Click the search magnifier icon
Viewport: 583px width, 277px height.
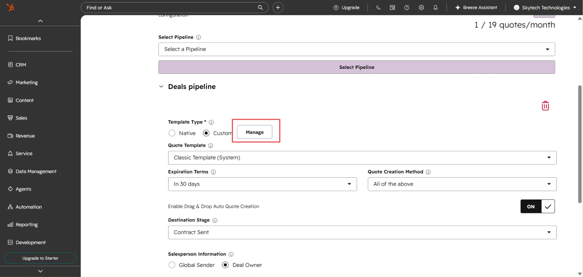(x=260, y=8)
